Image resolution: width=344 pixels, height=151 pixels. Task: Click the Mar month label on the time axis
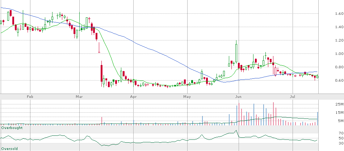click(79, 96)
